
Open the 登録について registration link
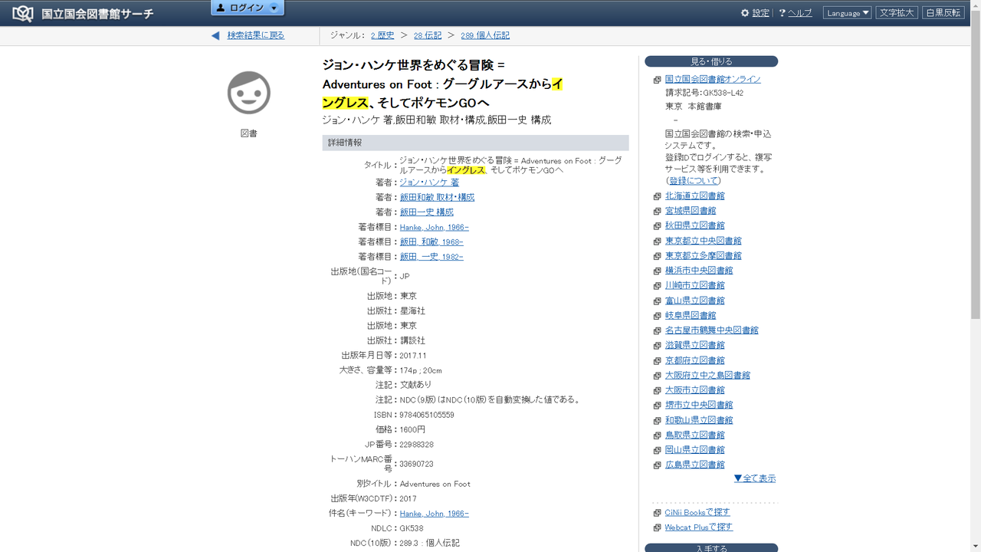click(x=694, y=181)
